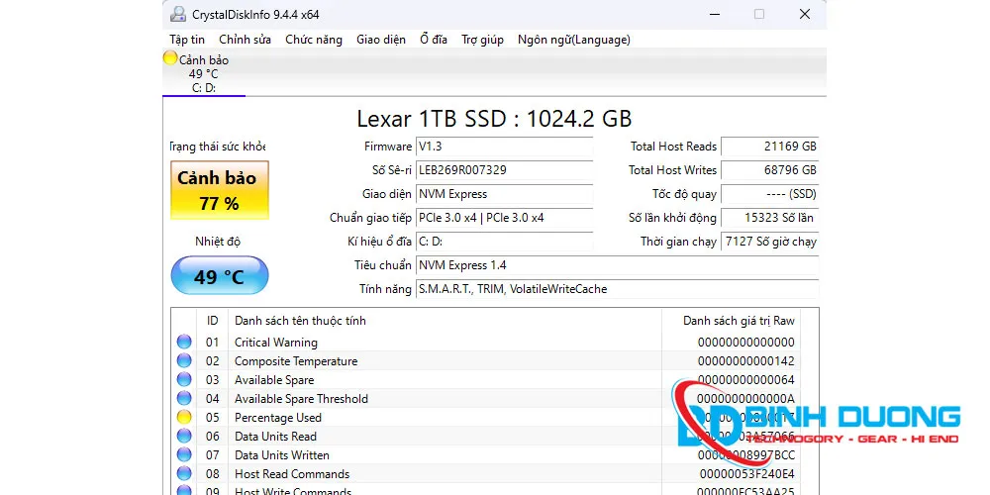Click the Total Host Reads value 21169 GB
990x495 pixels.
[769, 147]
